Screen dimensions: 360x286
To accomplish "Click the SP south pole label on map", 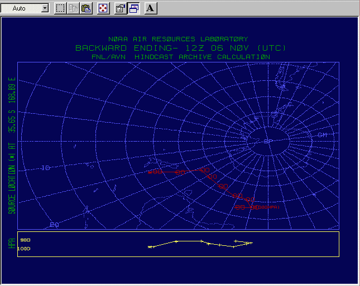I will [268, 141].
